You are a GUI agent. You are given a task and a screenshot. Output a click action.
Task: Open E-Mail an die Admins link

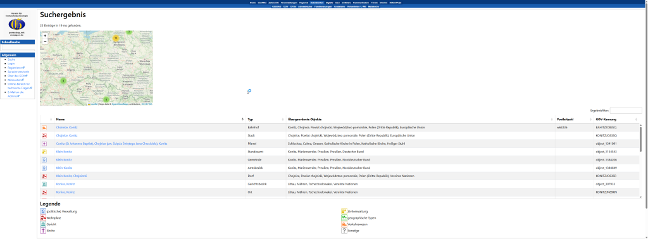coord(16,94)
